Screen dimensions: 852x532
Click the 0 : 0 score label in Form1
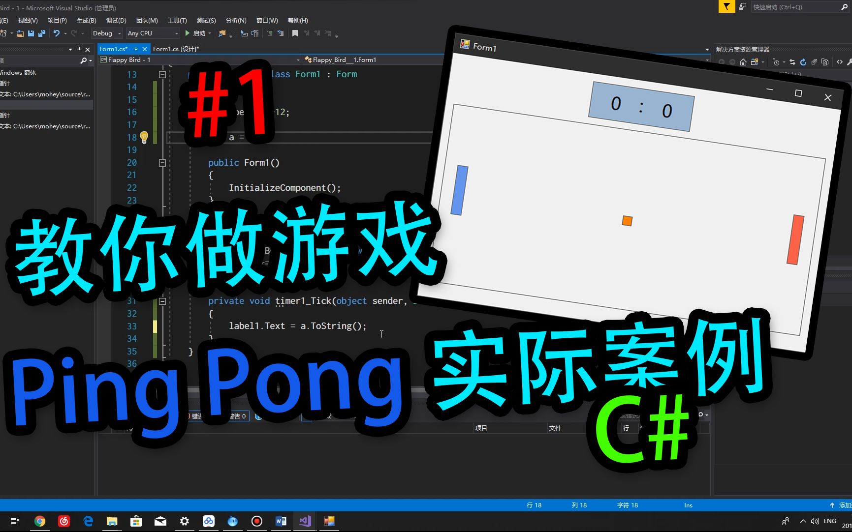pos(641,107)
